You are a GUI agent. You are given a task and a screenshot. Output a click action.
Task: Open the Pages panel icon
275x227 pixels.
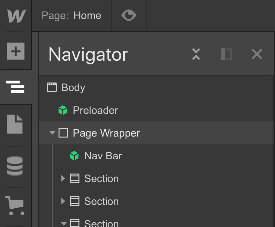[15, 124]
